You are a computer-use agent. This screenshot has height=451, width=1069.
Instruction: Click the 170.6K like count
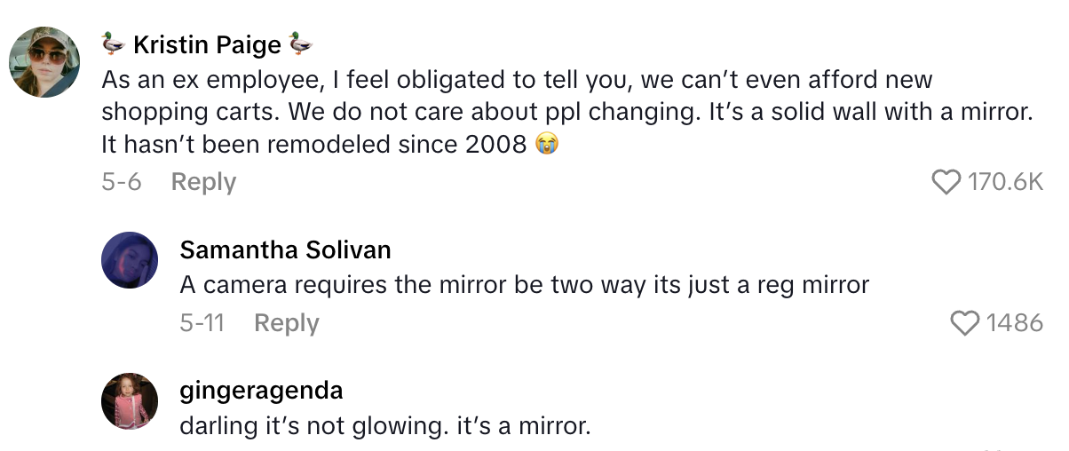tap(1005, 182)
